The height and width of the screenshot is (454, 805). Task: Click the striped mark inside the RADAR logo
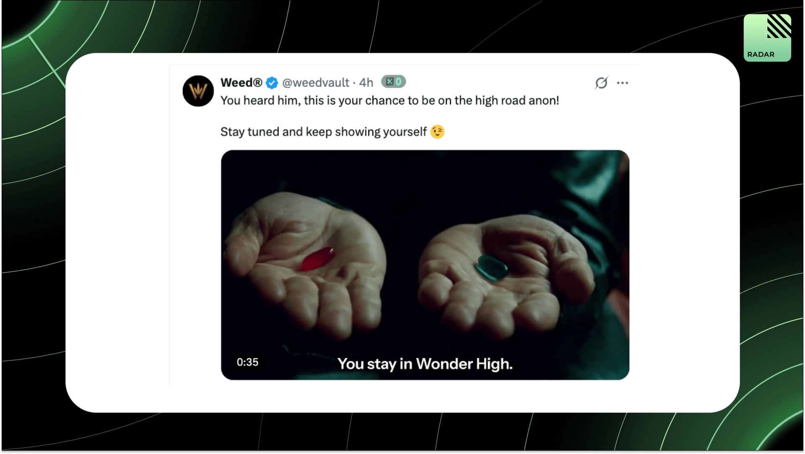coord(779,26)
